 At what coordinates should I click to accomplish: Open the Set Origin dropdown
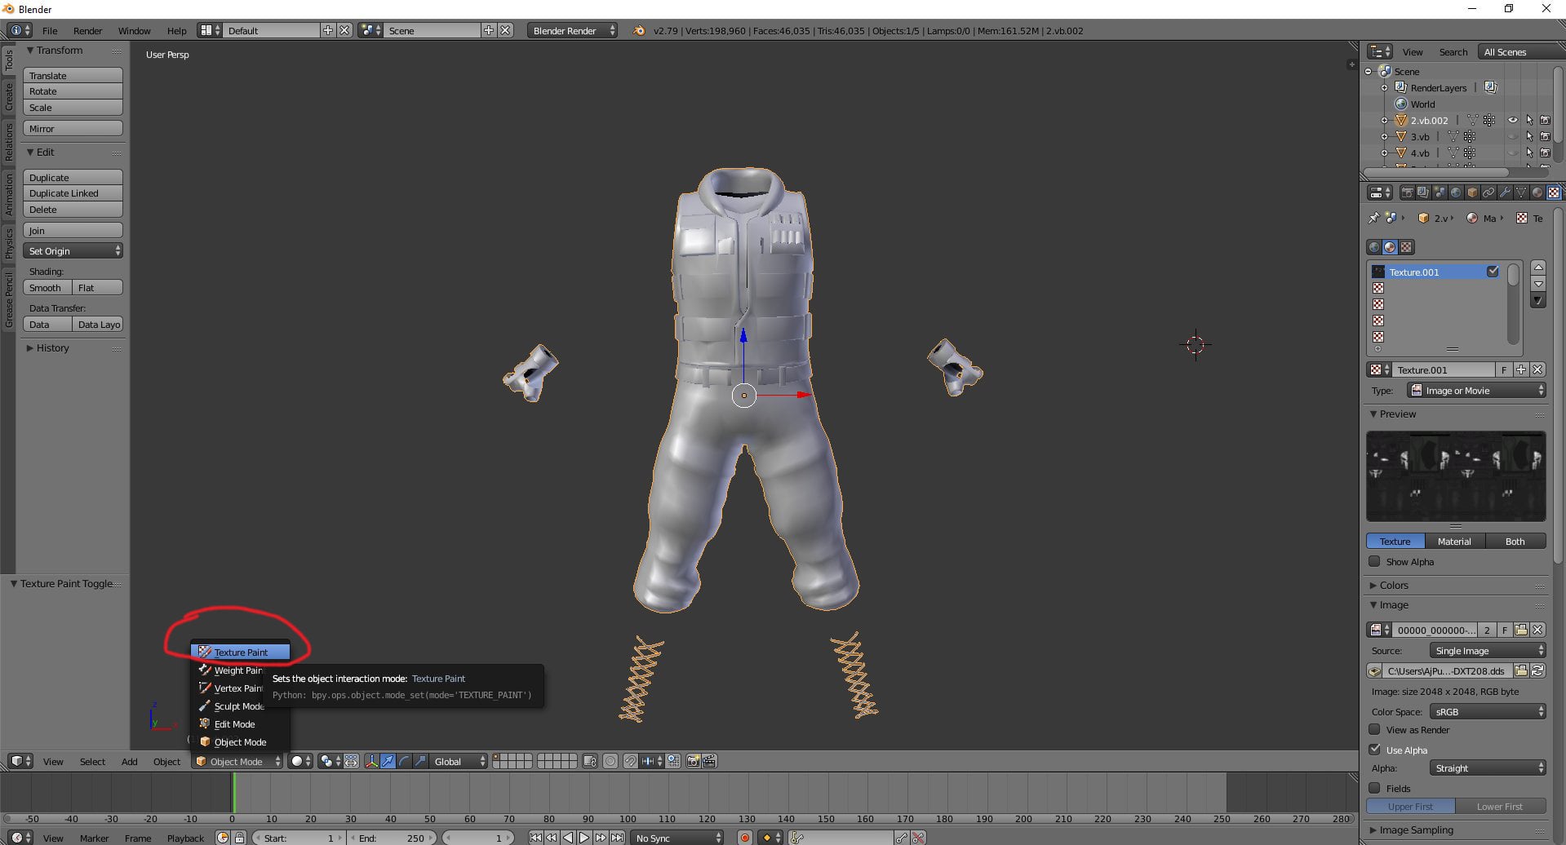tap(73, 251)
